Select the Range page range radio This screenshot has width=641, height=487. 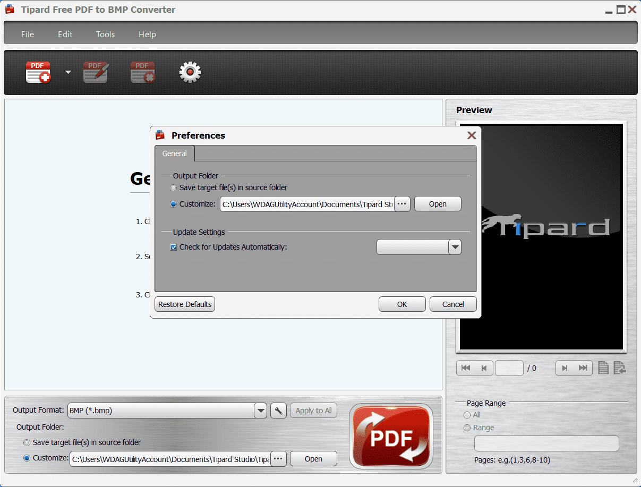pyautogui.click(x=467, y=428)
